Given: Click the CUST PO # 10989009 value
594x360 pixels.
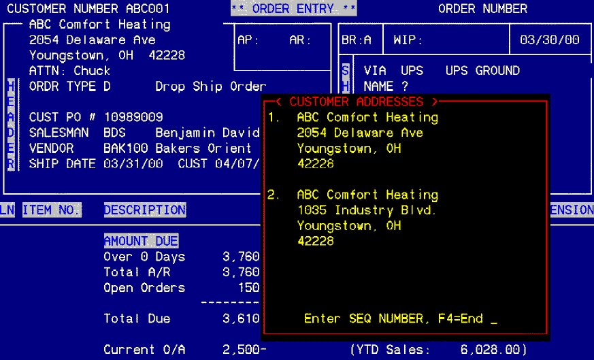Looking at the screenshot, I should click(133, 117).
